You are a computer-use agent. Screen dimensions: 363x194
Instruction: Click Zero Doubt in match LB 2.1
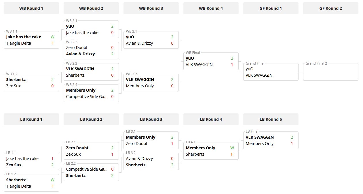click(77, 148)
